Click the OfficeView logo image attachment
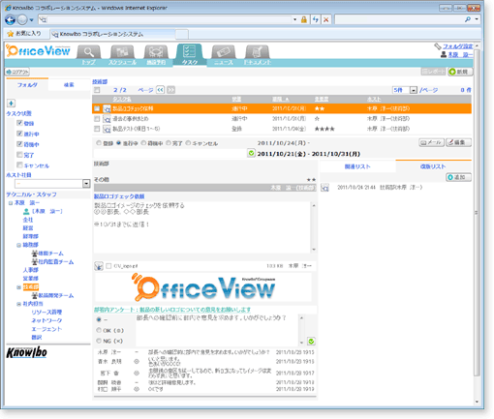 tap(203, 287)
